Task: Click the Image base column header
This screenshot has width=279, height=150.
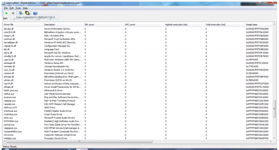Action: [x=251, y=25]
